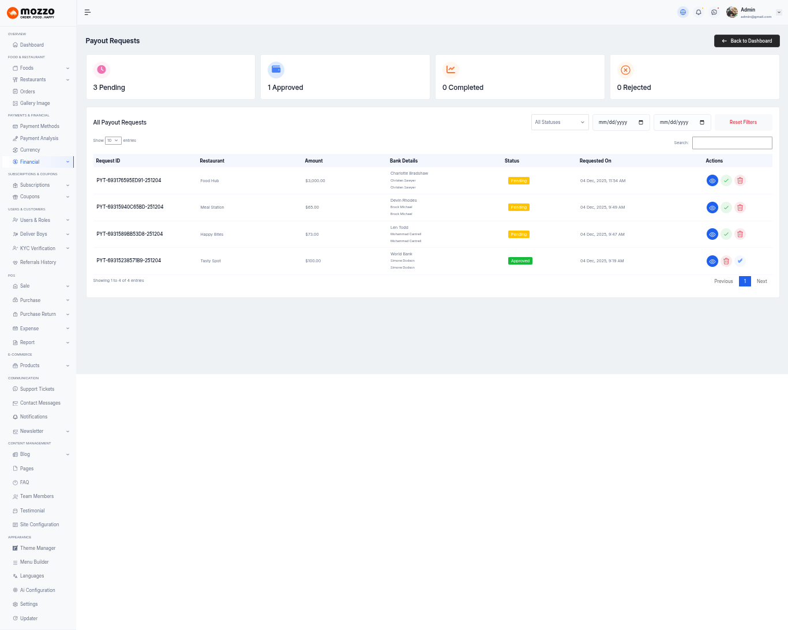The height and width of the screenshot is (630, 788).
Task: Approve the Food Hub payout request
Action: tap(726, 180)
